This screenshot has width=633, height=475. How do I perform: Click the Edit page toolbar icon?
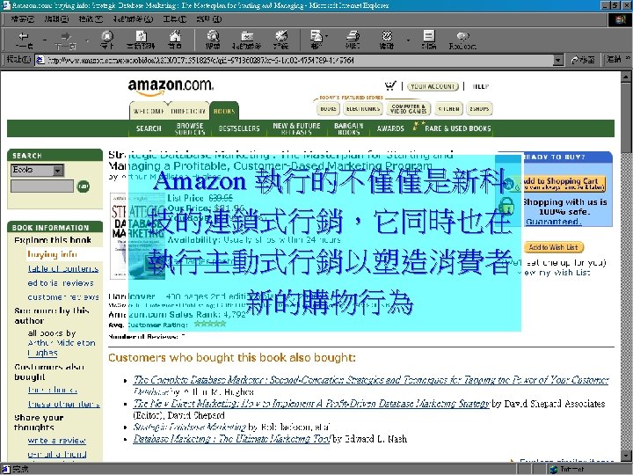point(387,40)
